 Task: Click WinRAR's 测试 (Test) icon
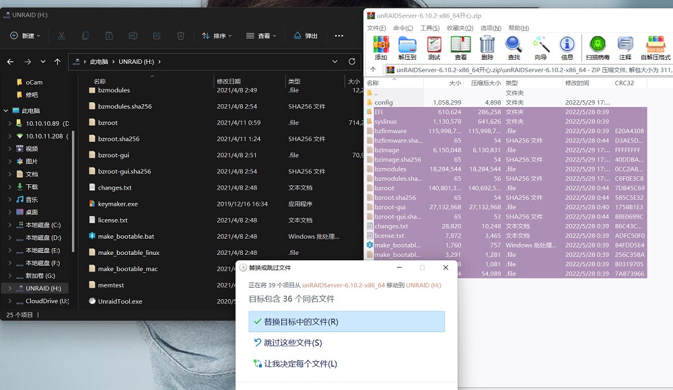[x=434, y=48]
